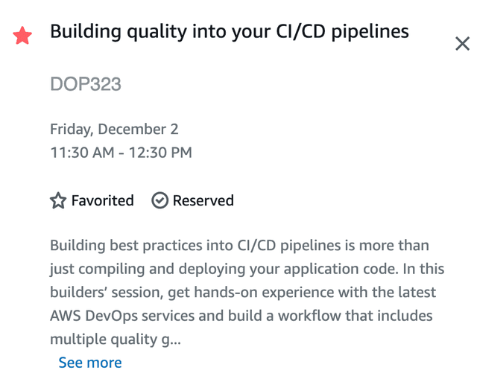Click the '12:30 PM' end time
Viewport: 477px width, 376px height.
(160, 153)
